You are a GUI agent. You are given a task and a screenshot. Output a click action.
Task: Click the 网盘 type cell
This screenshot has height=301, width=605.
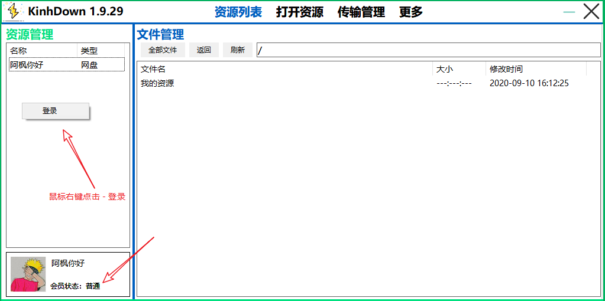pyautogui.click(x=89, y=65)
